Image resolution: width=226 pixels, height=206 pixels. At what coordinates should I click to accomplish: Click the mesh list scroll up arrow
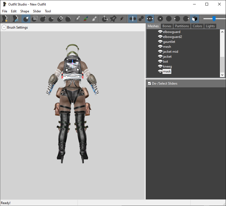(x=222, y=32)
